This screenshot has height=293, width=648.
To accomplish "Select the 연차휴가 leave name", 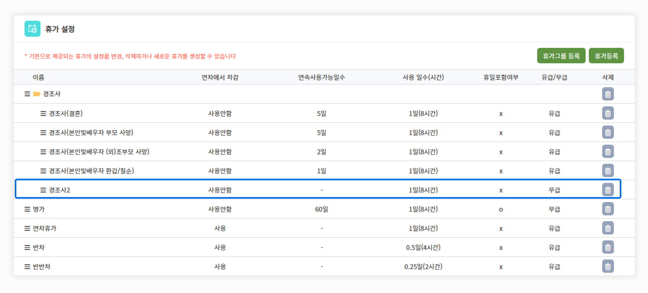I will pos(45,228).
